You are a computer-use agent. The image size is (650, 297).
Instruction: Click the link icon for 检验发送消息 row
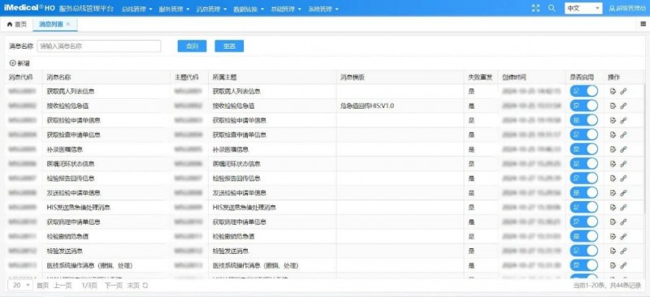tap(623, 251)
